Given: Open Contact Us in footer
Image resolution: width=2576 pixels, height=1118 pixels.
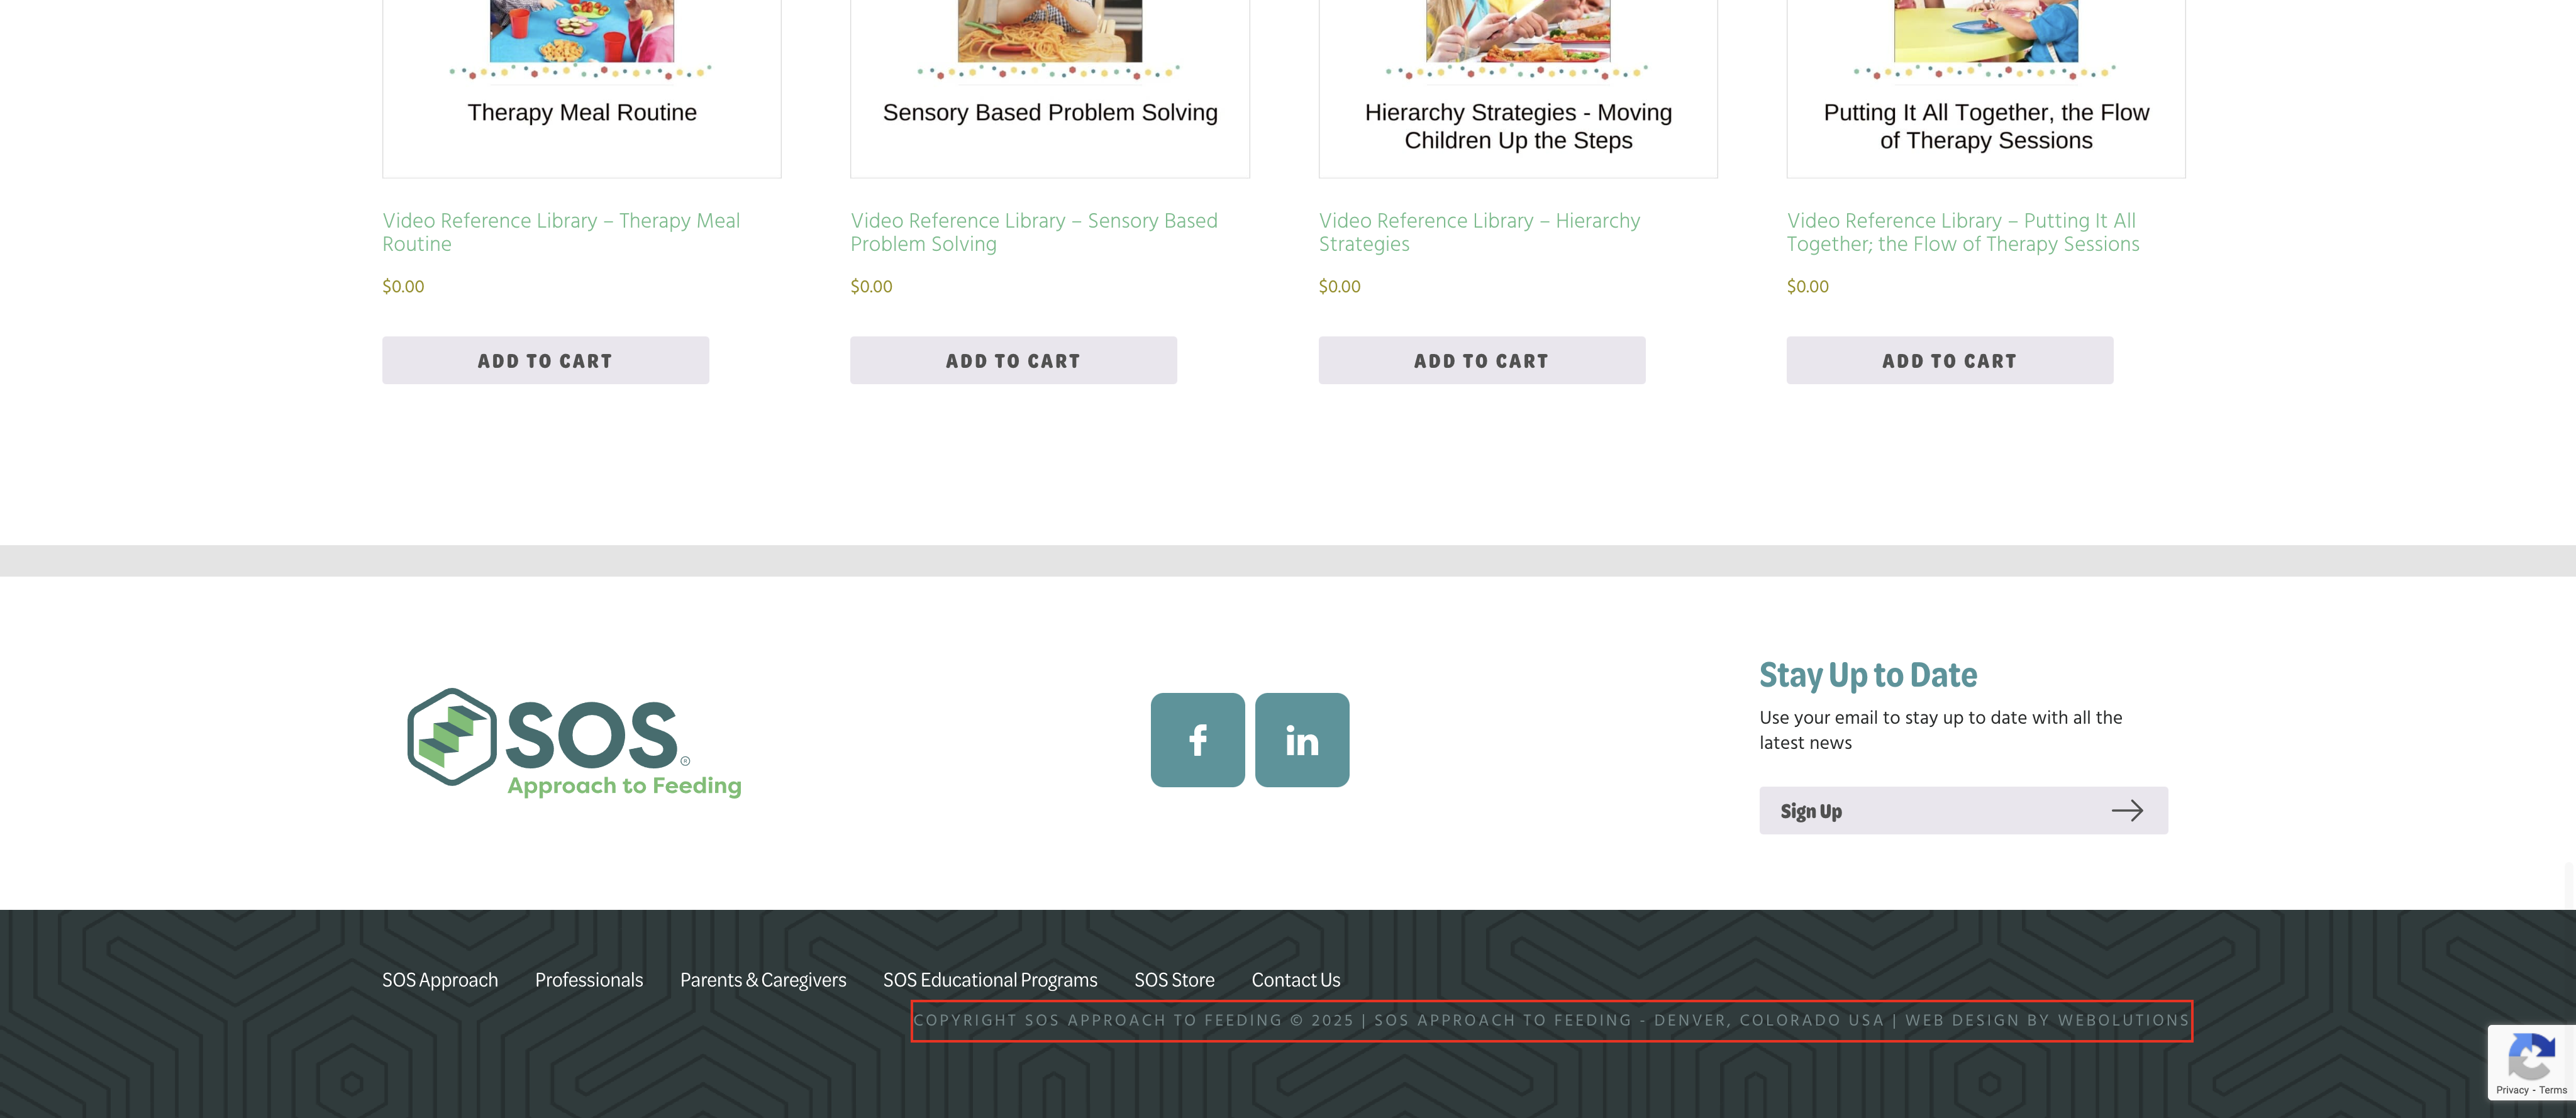Looking at the screenshot, I should (1295, 980).
